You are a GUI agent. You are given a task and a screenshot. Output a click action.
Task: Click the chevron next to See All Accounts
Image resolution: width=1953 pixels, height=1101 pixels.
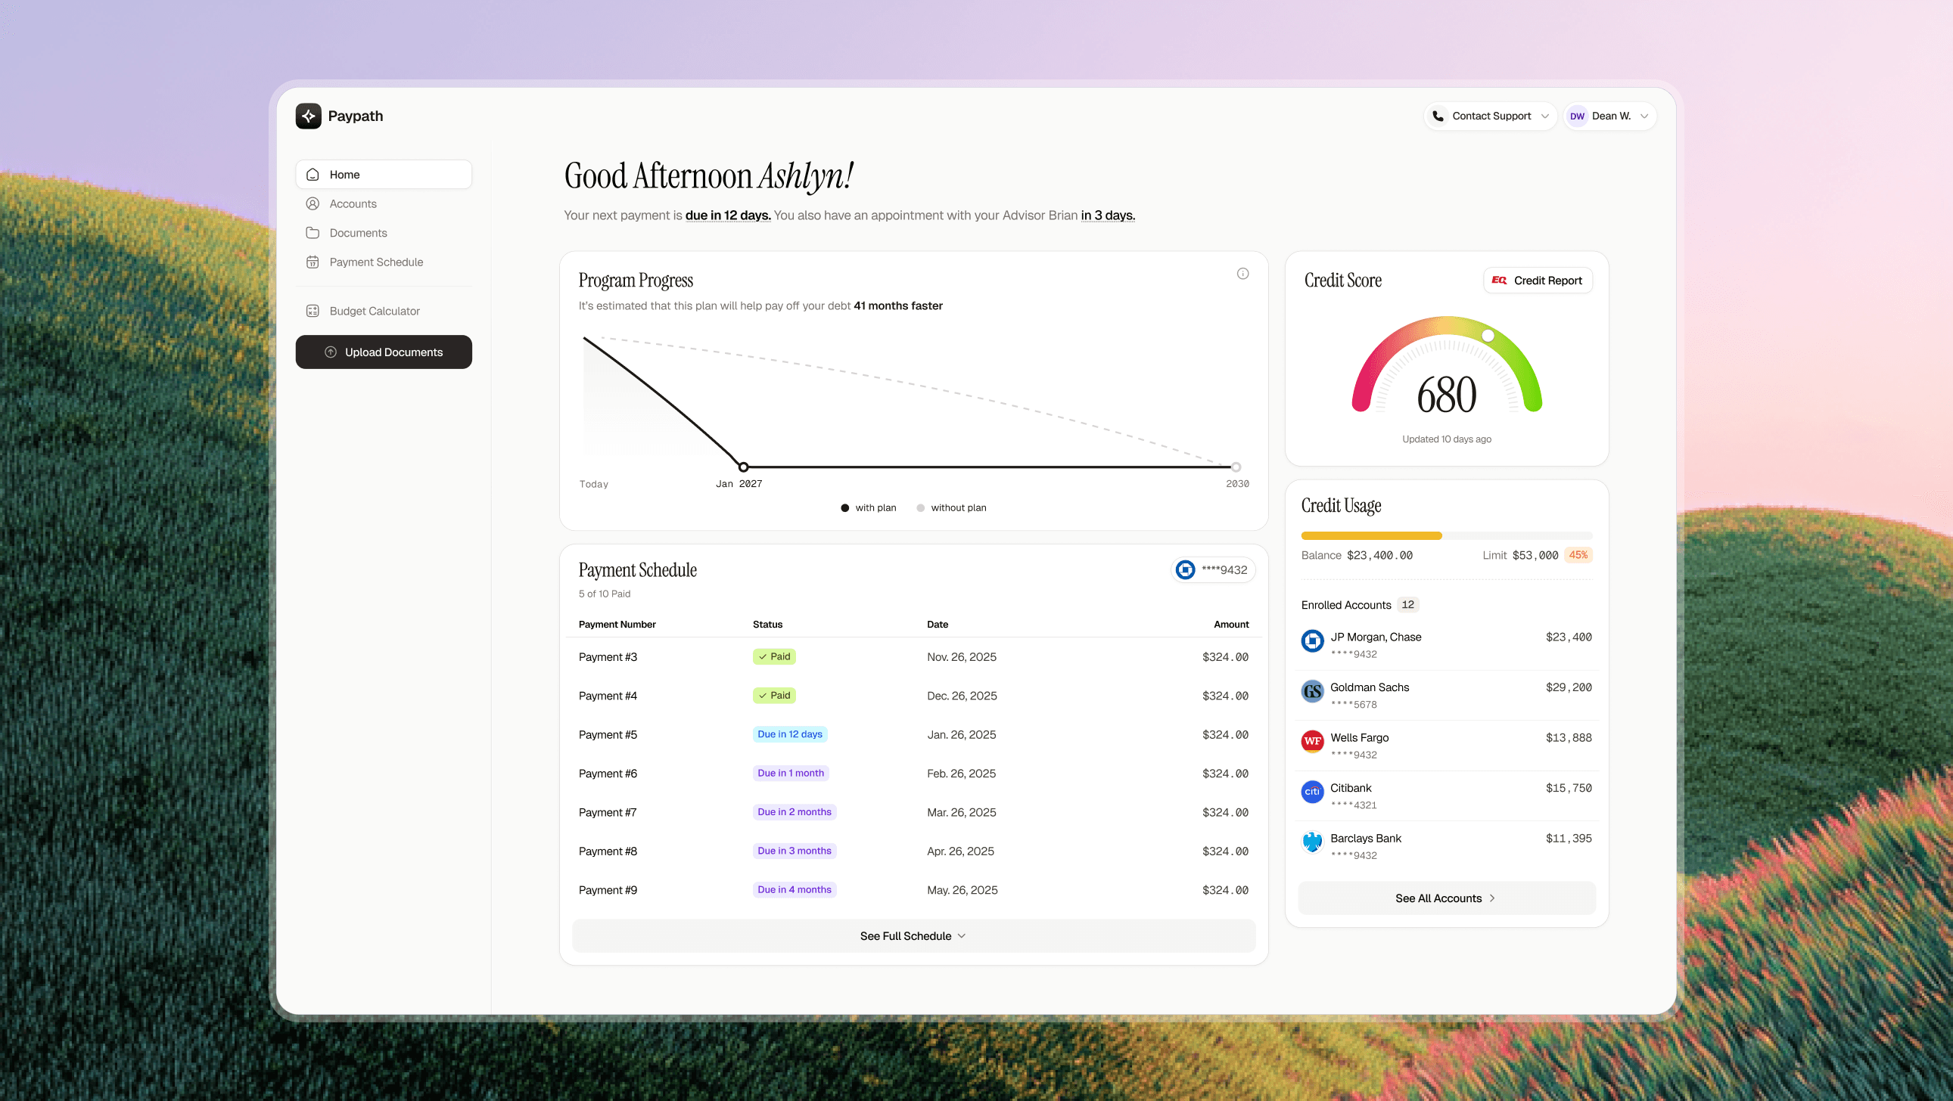[1492, 898]
